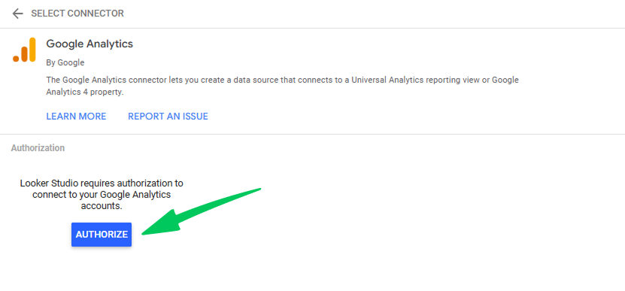Screen dimensions: 625x291
Task: Click the "Looker Studio requires authorization" message
Action: click(x=102, y=195)
